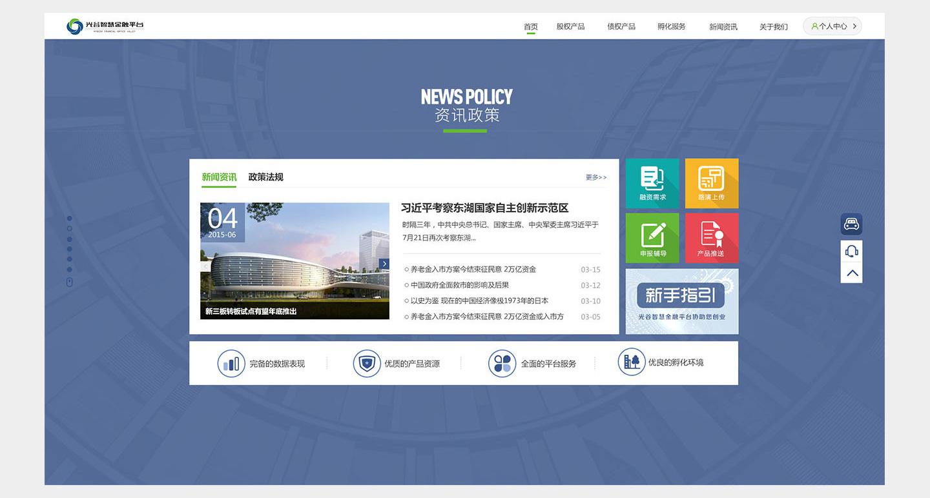Click the 优良的孵化环境 building icon
The image size is (930, 498).
[631, 362]
